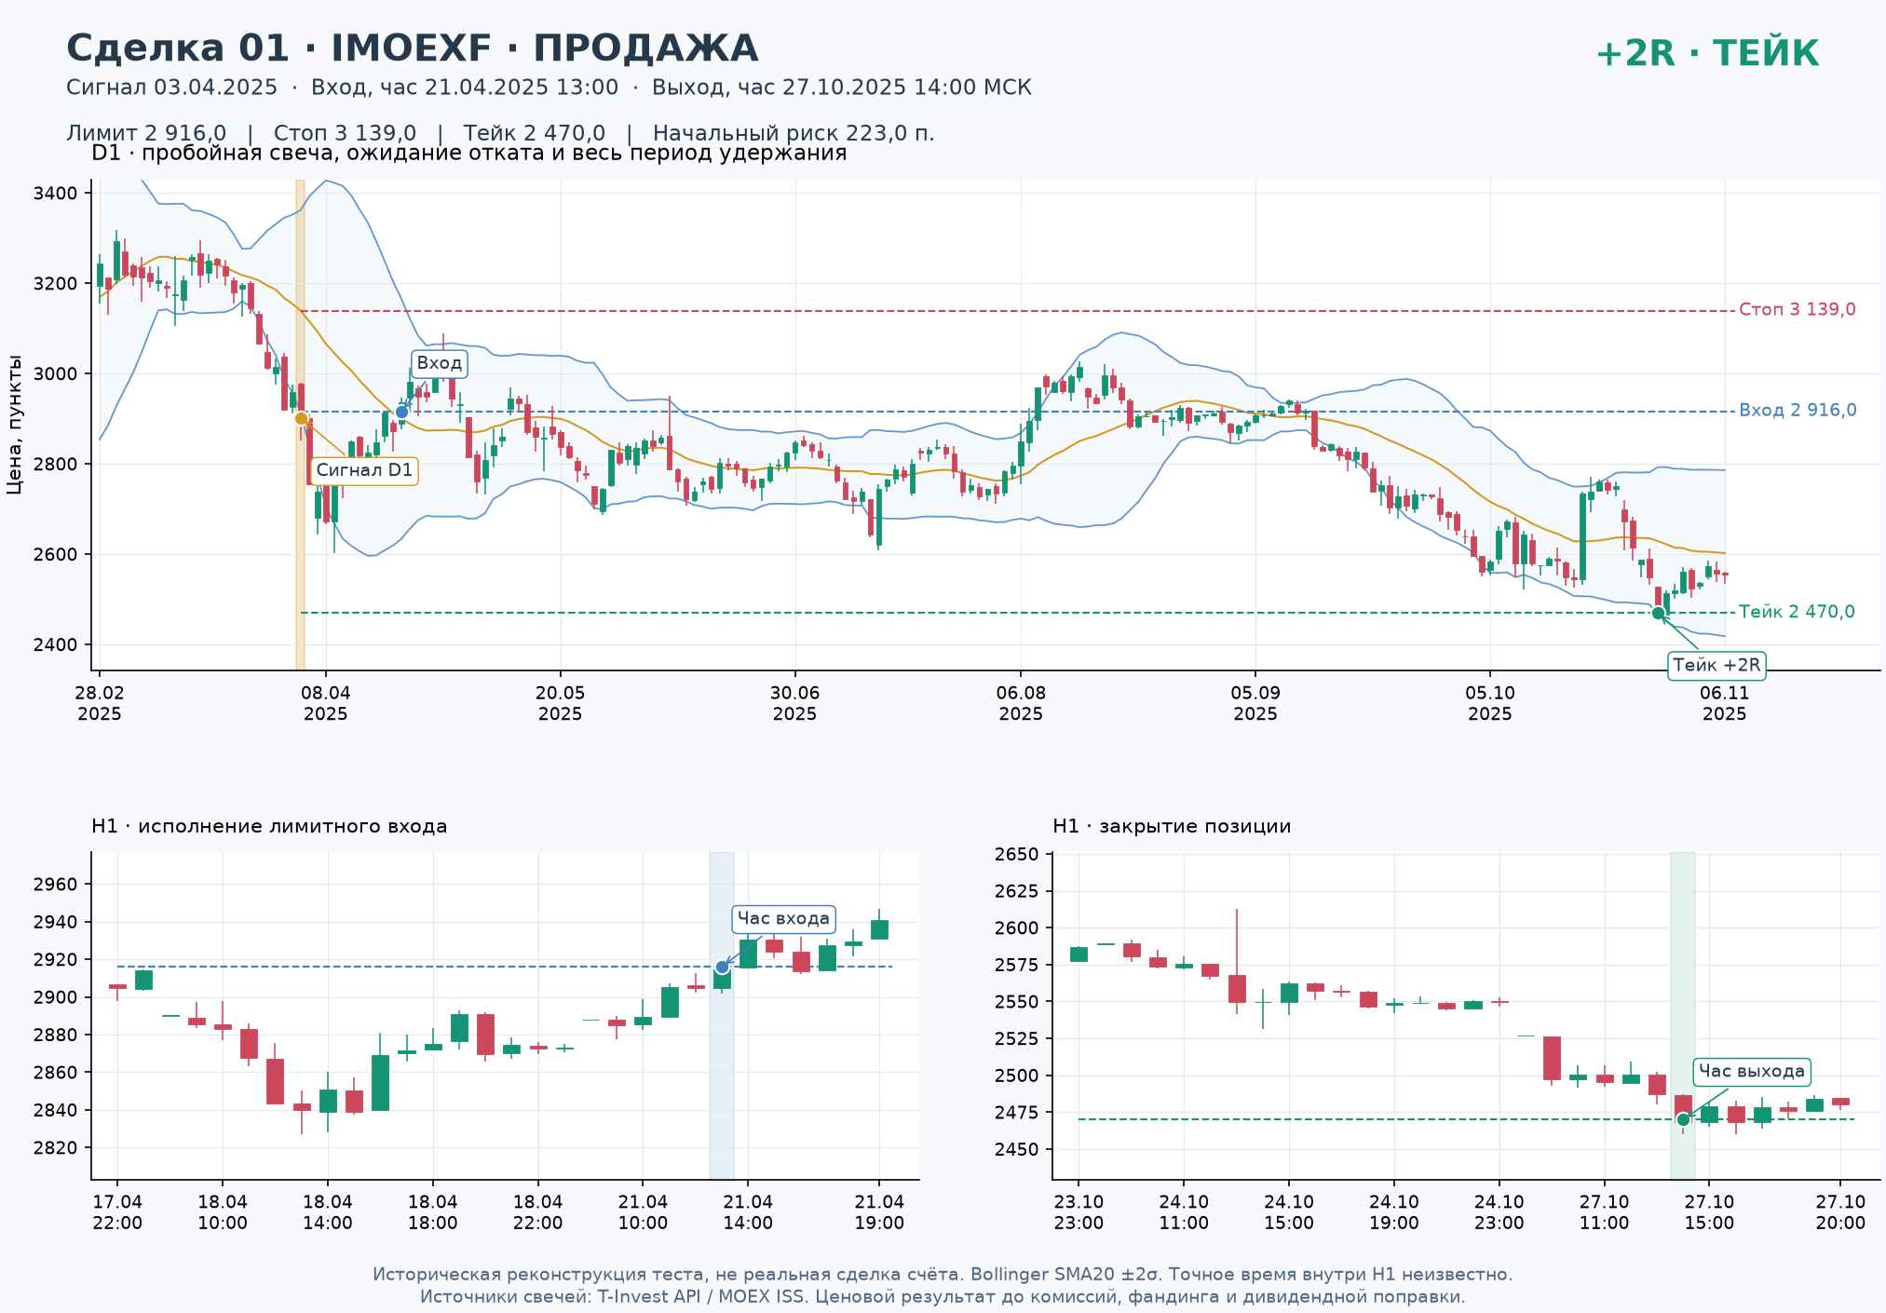1886x1313 pixels.
Task: Click the blue "Вход 2 916,0" line label
Action: [x=1798, y=410]
